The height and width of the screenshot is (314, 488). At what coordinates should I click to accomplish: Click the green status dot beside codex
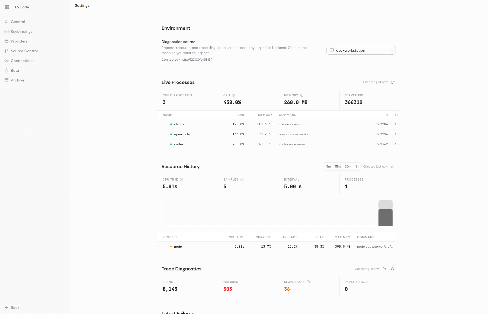[x=171, y=144]
